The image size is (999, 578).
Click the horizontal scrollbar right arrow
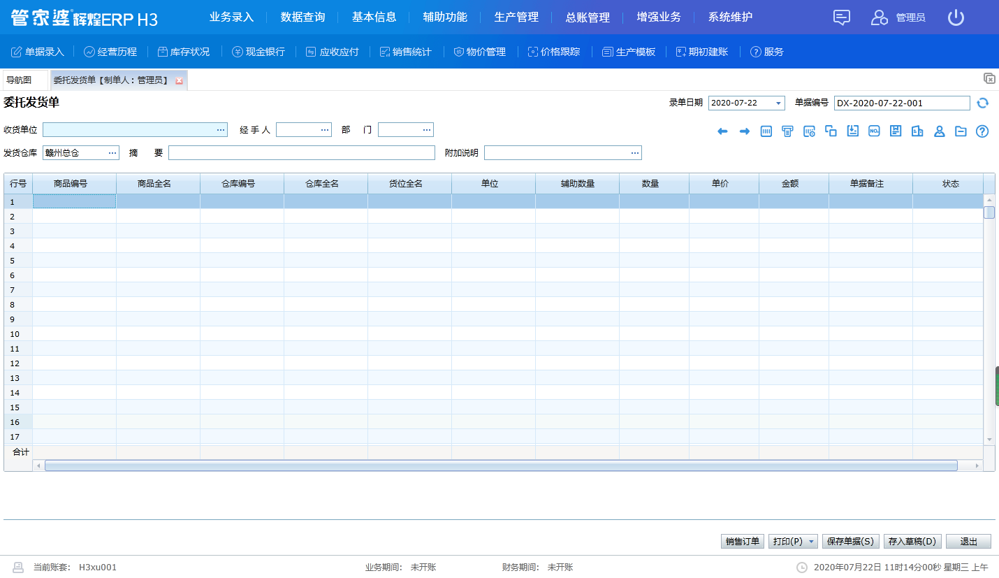point(977,465)
